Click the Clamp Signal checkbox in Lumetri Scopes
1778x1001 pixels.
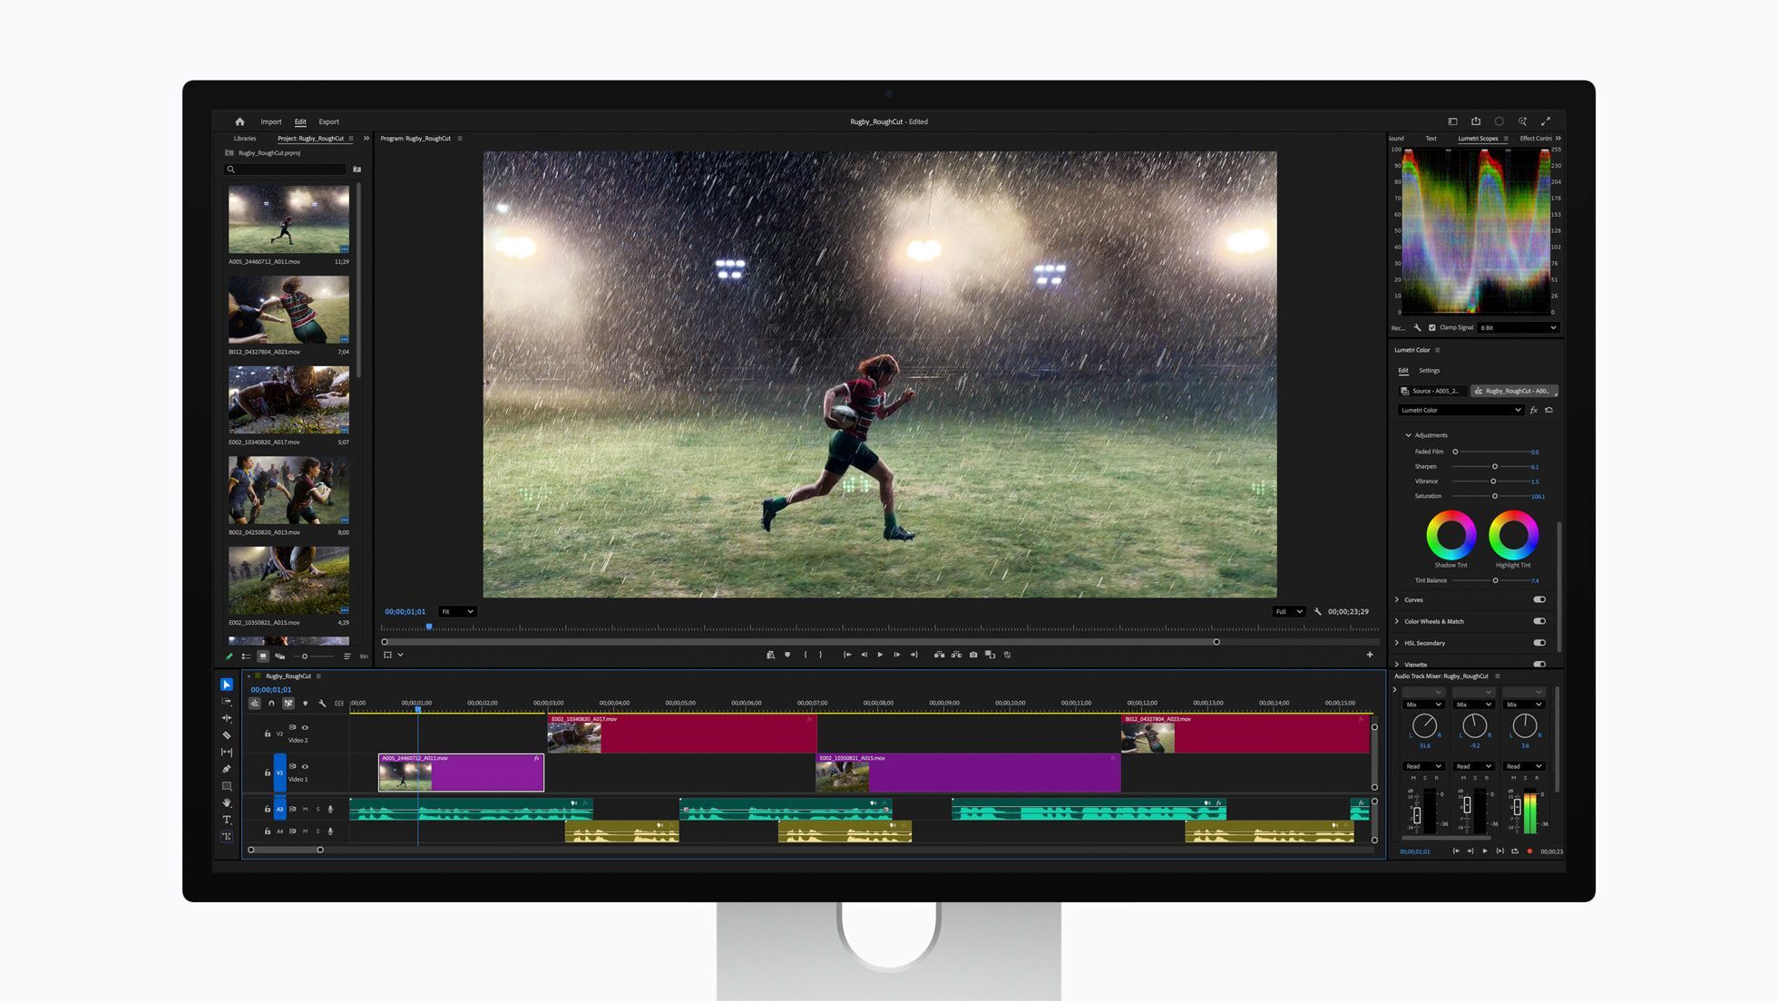point(1431,327)
